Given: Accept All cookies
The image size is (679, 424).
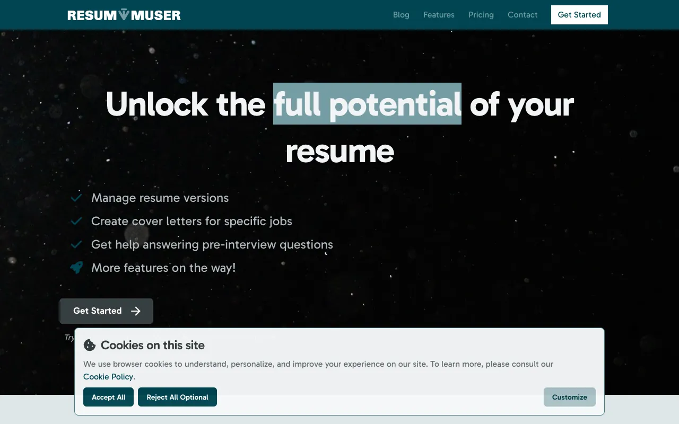Looking at the screenshot, I should 108,397.
